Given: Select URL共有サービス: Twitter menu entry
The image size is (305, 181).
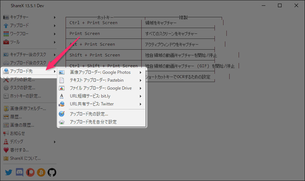Looking at the screenshot, I should [x=101, y=104].
